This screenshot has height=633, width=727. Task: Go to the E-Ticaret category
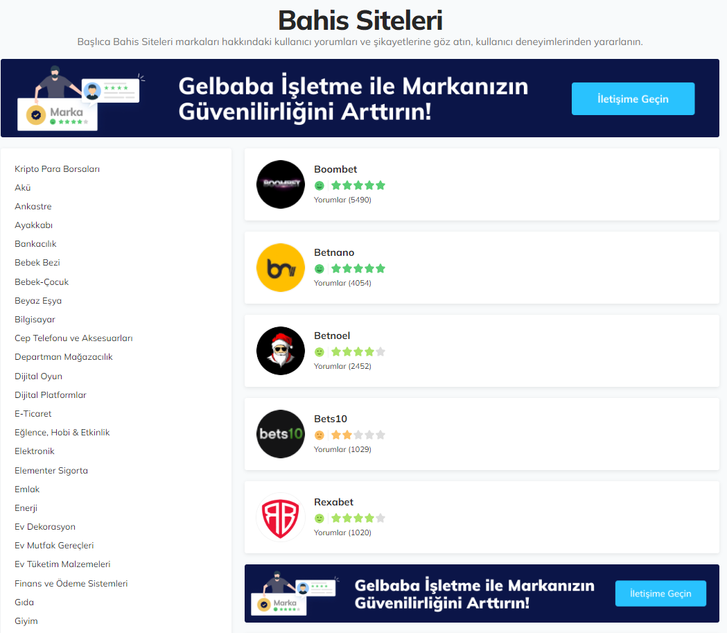pos(33,414)
